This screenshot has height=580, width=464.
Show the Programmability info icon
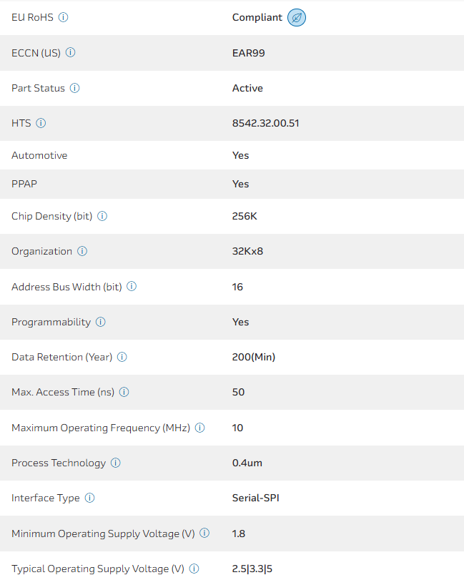click(x=101, y=322)
